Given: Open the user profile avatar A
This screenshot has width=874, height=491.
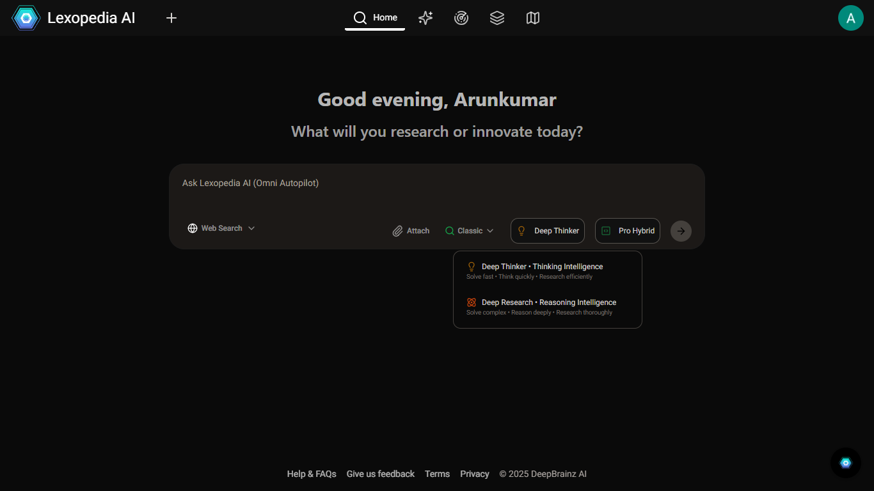Looking at the screenshot, I should pyautogui.click(x=851, y=18).
